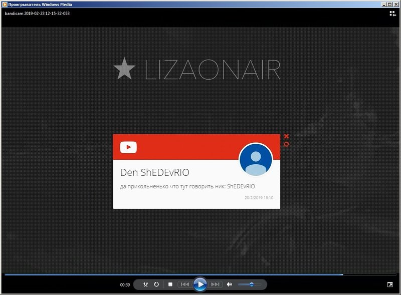This screenshot has height=295, width=401.
Task: Click the Play button in the player
Action: click(200, 284)
